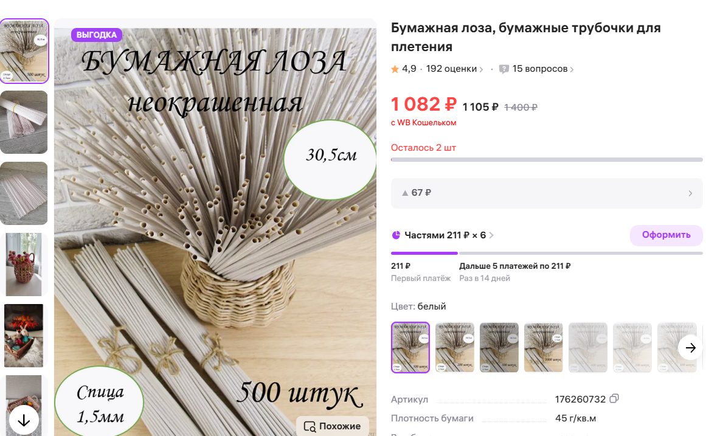The width and height of the screenshot is (706, 436).
Task: Click the price increase triangle icon
Action: pos(405,193)
